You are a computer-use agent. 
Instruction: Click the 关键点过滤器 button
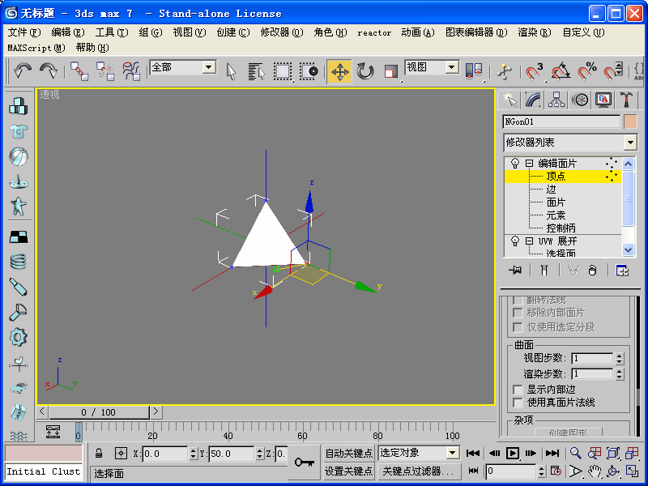click(x=420, y=471)
